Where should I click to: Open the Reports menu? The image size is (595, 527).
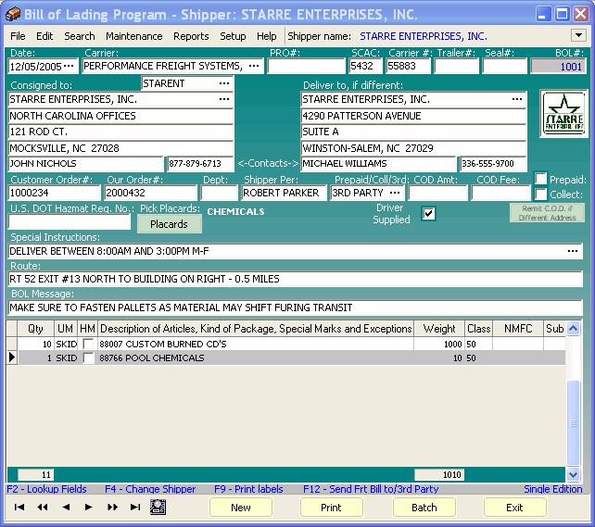coord(191,36)
